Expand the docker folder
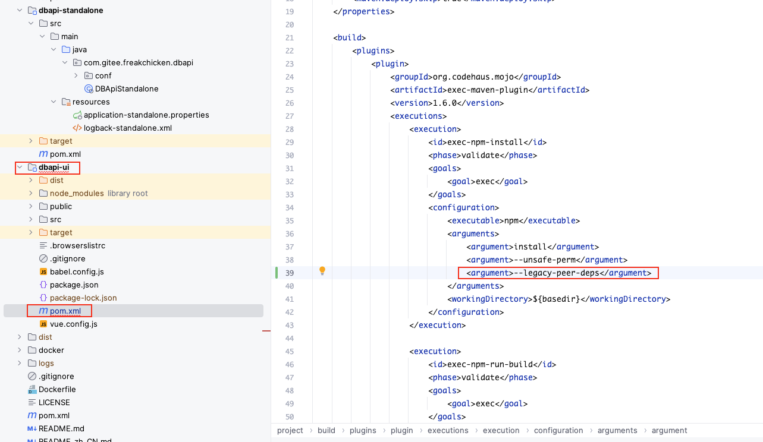Image resolution: width=763 pixels, height=442 pixels. tap(20, 350)
